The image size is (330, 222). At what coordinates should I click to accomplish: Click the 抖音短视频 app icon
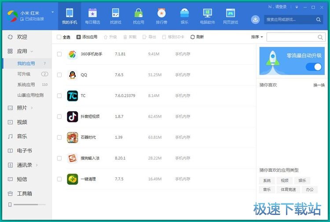73,116
